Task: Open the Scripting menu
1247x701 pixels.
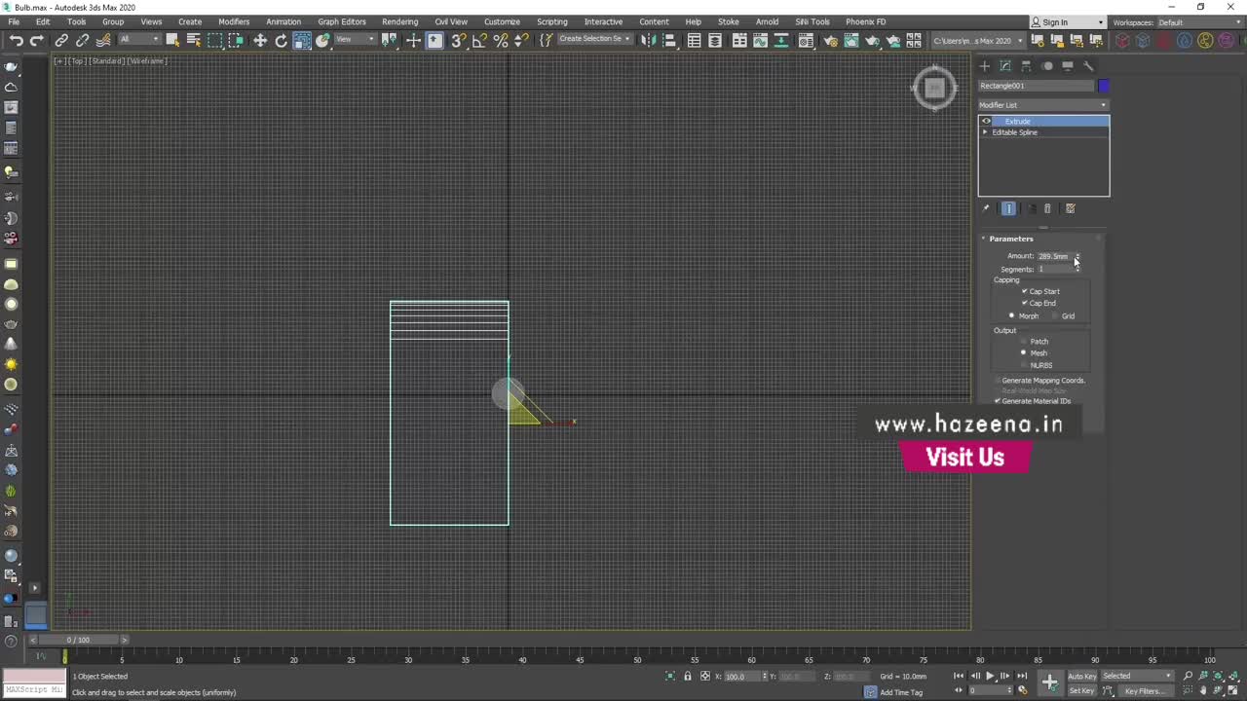Action: click(551, 21)
